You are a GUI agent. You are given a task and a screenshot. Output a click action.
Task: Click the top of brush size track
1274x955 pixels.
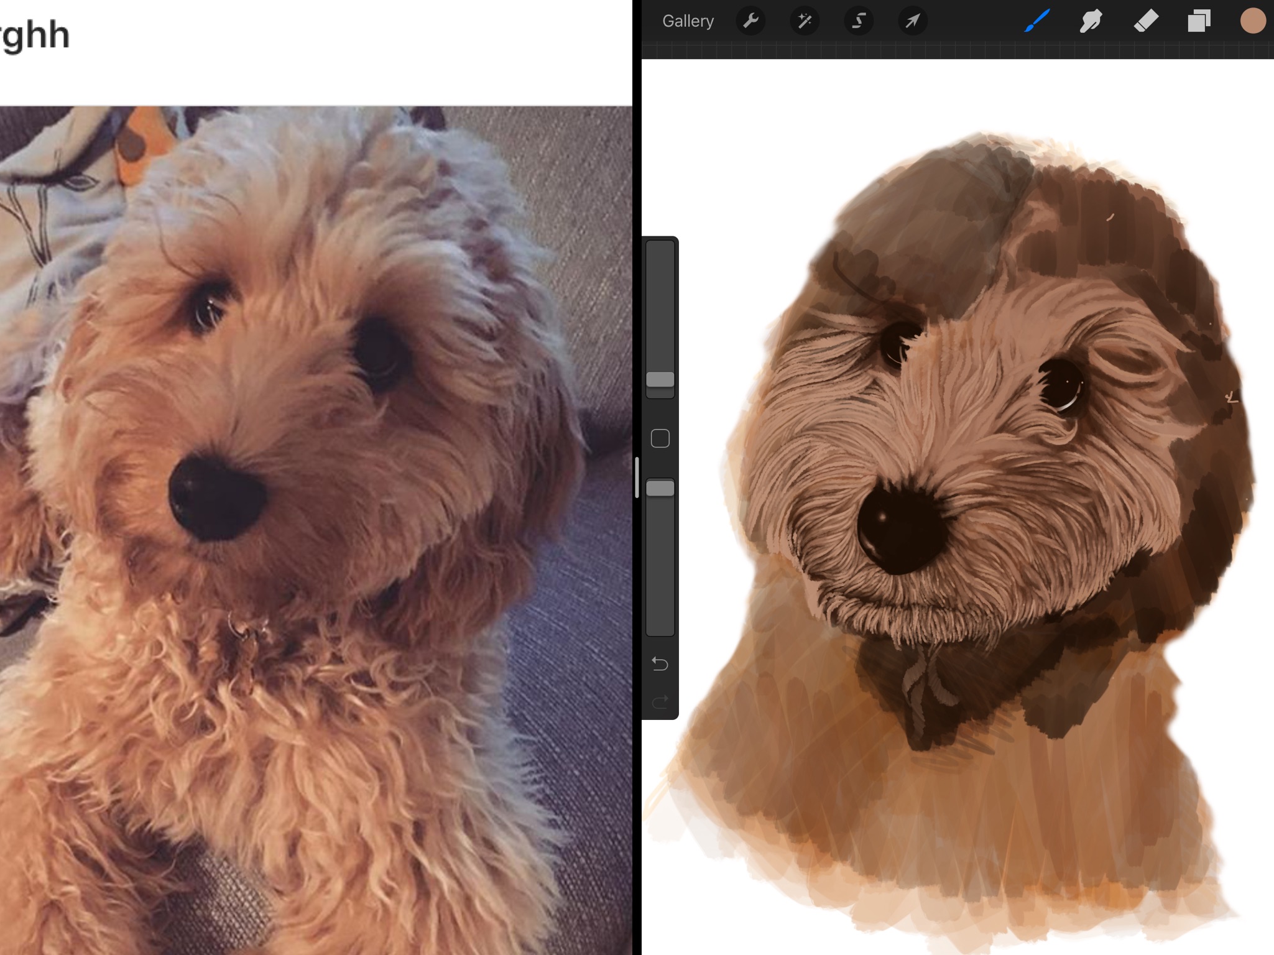tap(660, 249)
